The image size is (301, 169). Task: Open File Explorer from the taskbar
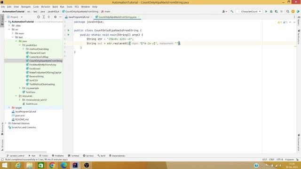[29, 165]
